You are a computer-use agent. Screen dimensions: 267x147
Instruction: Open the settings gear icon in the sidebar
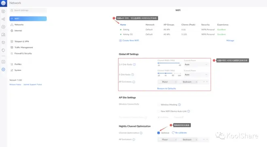3,70
